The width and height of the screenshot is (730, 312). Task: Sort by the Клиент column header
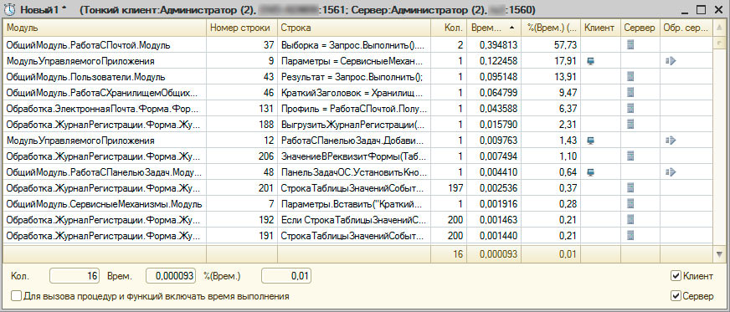pos(600,28)
